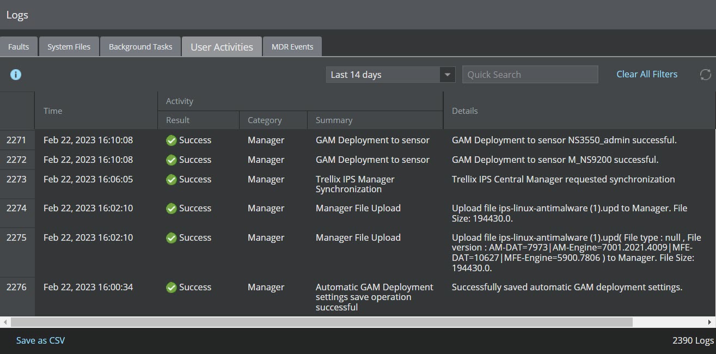
Task: Click inside the Quick Search field
Action: (x=530, y=75)
